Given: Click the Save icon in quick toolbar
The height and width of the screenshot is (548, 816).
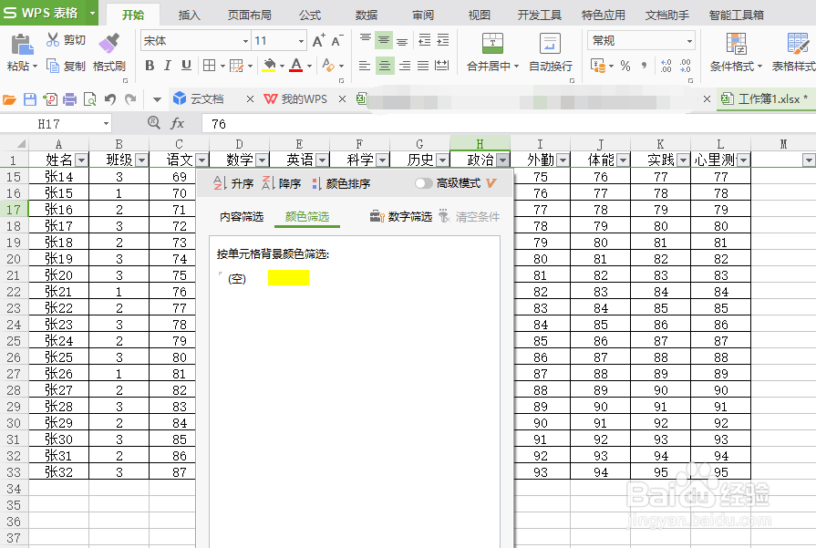Looking at the screenshot, I should (30, 98).
